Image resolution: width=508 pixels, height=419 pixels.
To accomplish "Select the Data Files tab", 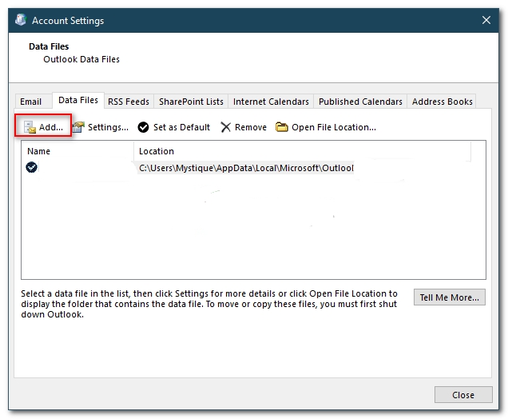I will point(78,100).
